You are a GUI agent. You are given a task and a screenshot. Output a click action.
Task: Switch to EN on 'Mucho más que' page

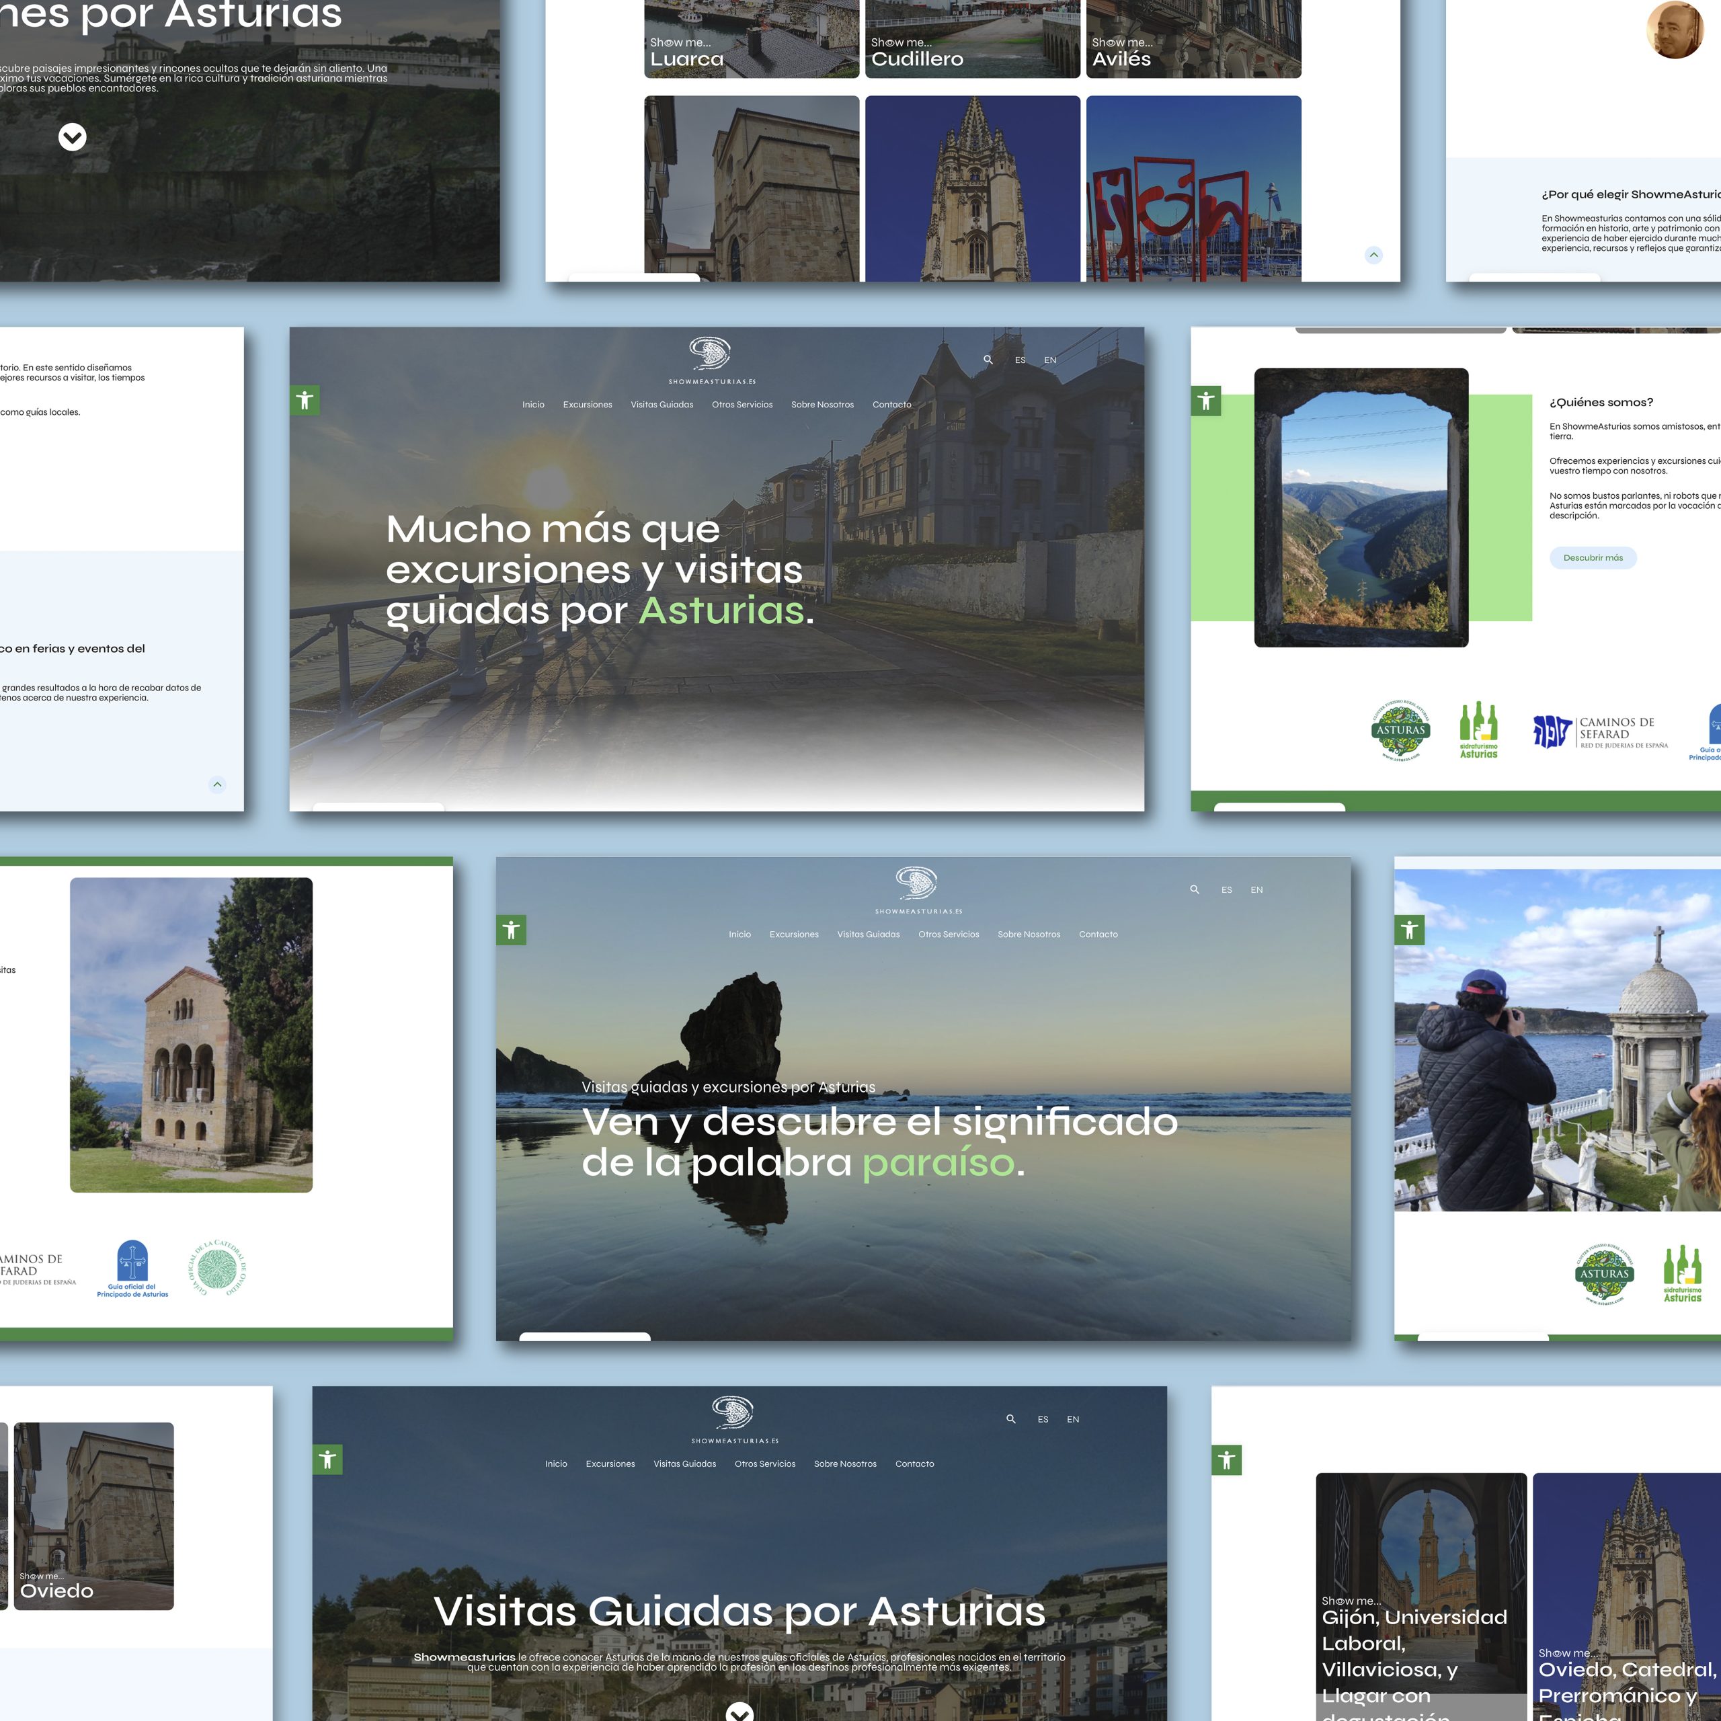[x=1050, y=360]
